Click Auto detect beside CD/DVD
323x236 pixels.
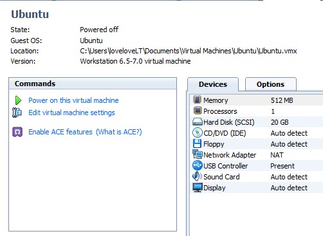click(289, 133)
